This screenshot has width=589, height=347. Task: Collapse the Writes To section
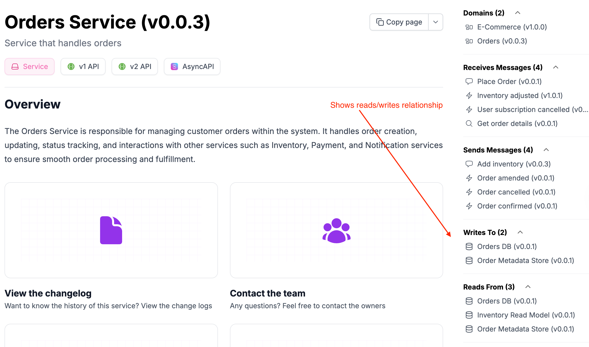click(520, 232)
